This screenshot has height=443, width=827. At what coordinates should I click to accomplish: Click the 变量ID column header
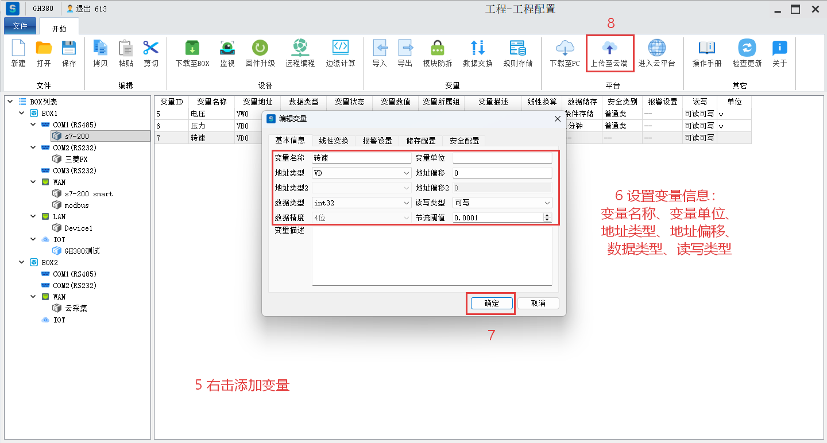[x=171, y=102]
